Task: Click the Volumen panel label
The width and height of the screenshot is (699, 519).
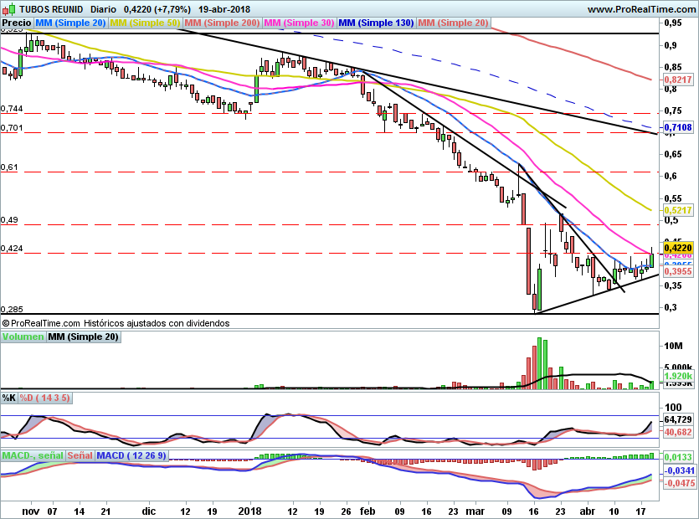Action: (x=23, y=337)
